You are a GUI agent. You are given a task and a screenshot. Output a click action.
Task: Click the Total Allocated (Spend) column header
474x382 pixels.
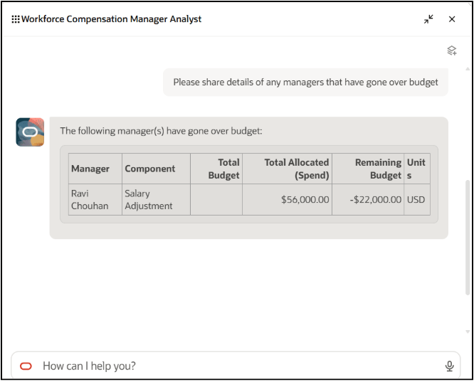tap(288, 169)
